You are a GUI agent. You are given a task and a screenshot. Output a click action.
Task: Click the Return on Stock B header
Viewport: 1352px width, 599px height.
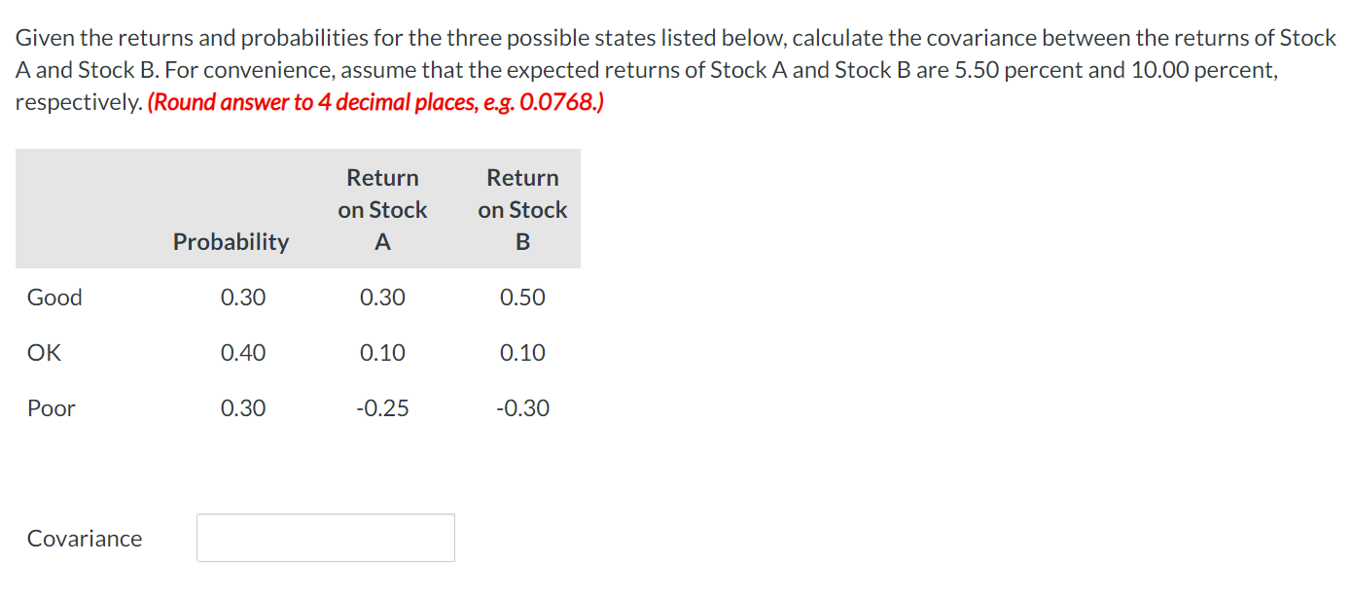pyautogui.click(x=522, y=209)
